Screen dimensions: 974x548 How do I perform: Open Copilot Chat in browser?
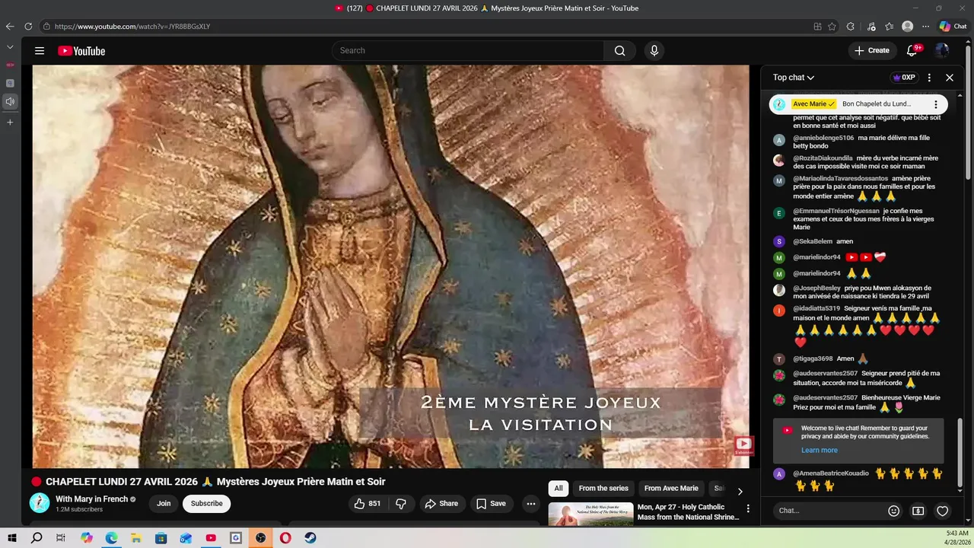click(x=953, y=26)
